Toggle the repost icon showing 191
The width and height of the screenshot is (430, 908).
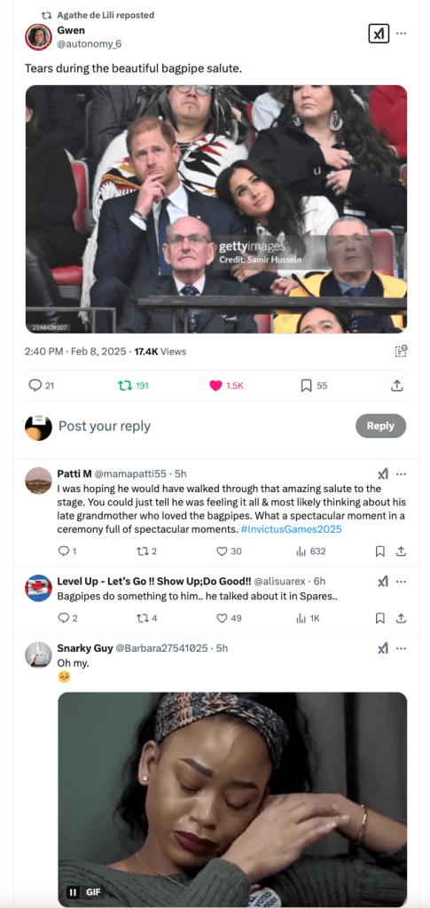[124, 386]
